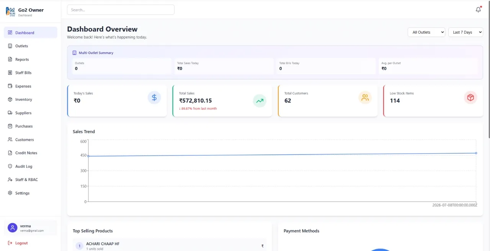Go to the Outlets page
This screenshot has height=251, width=490.
pyautogui.click(x=31, y=46)
